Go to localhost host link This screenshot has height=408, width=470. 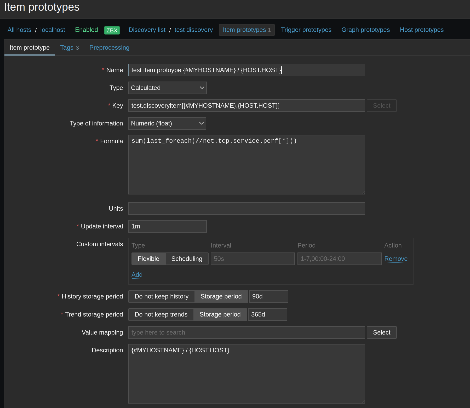[x=53, y=30]
